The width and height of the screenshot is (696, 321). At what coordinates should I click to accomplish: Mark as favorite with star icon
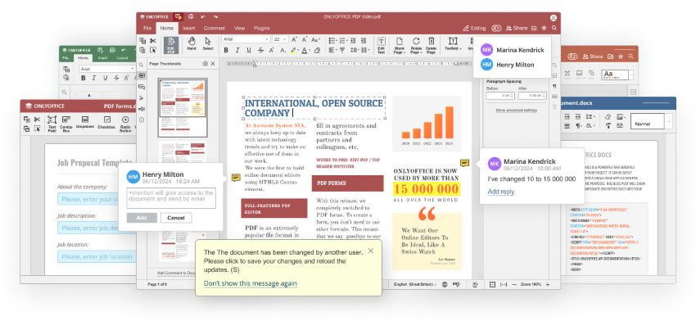coord(545,28)
